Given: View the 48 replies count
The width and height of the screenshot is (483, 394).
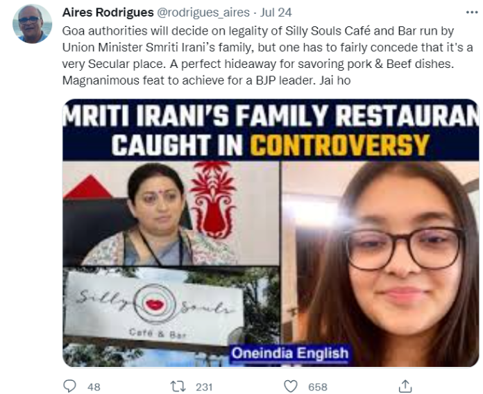Looking at the screenshot, I should pos(94,387).
